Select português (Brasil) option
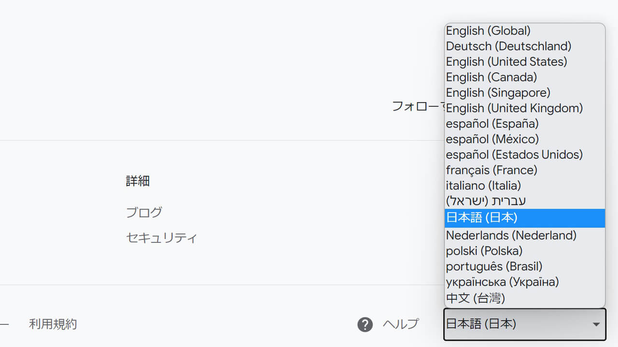 tap(494, 266)
